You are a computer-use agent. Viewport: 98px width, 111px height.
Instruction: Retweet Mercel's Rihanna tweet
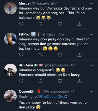(x=41, y=24)
